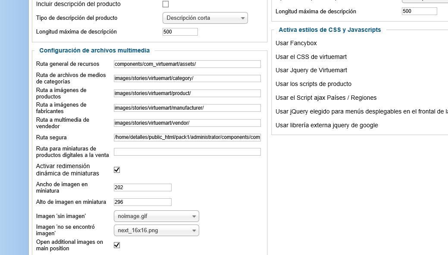Screen dimensions: 448x255
Task: Click 'Usar librería externa jquery de google' label
Action: [x=326, y=126]
